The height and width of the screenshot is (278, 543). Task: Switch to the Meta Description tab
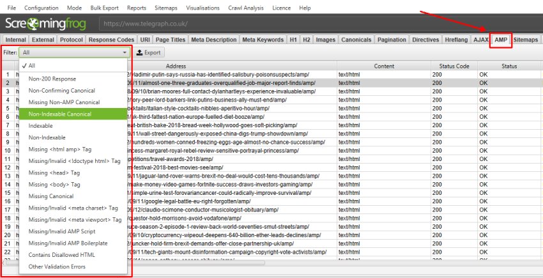[x=213, y=40]
